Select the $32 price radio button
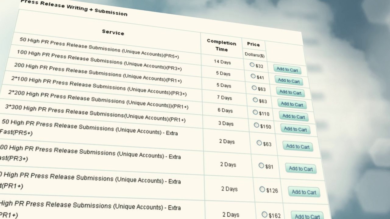 pos(252,65)
